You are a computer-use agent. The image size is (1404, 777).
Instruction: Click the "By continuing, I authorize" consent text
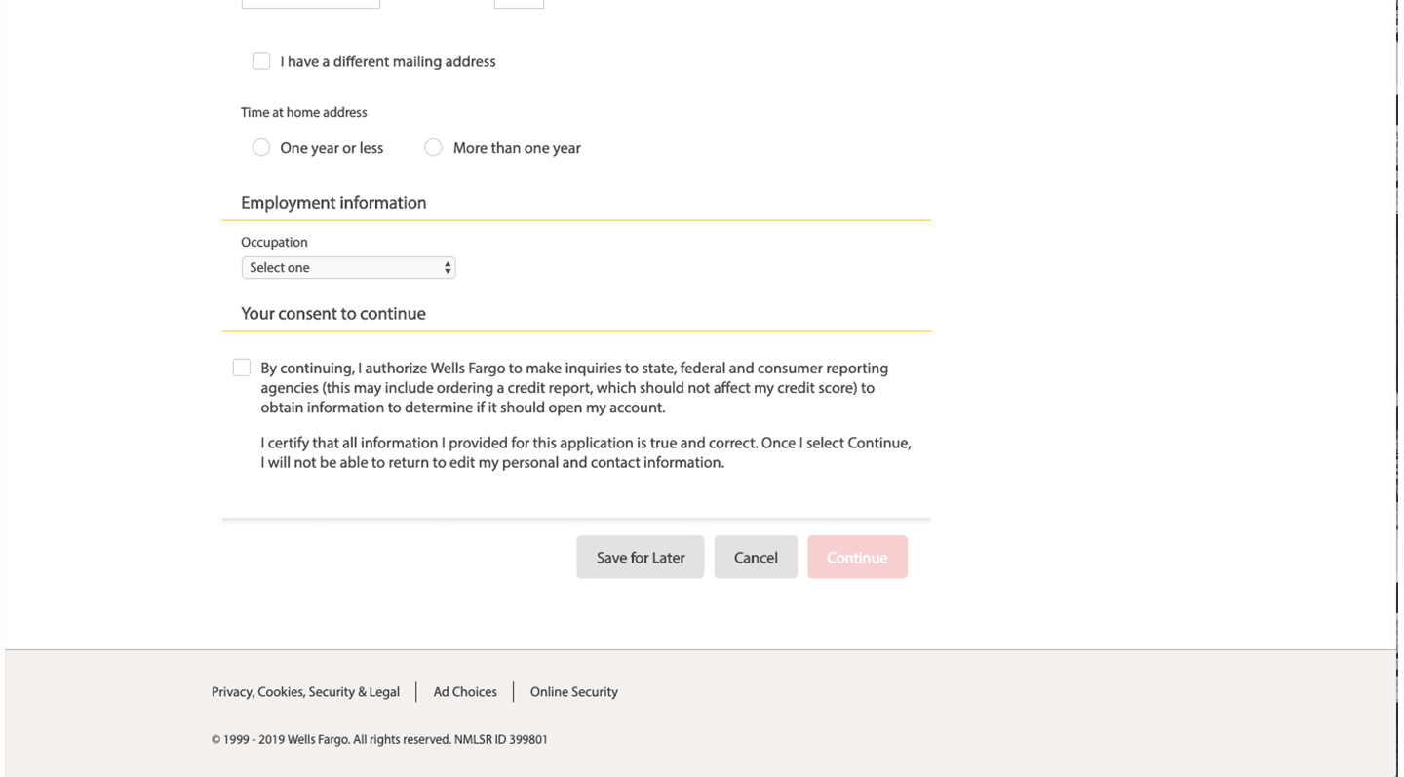point(574,388)
